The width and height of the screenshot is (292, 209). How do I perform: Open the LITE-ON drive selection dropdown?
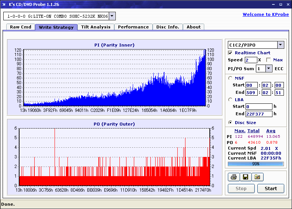pyautogui.click(x=112, y=16)
